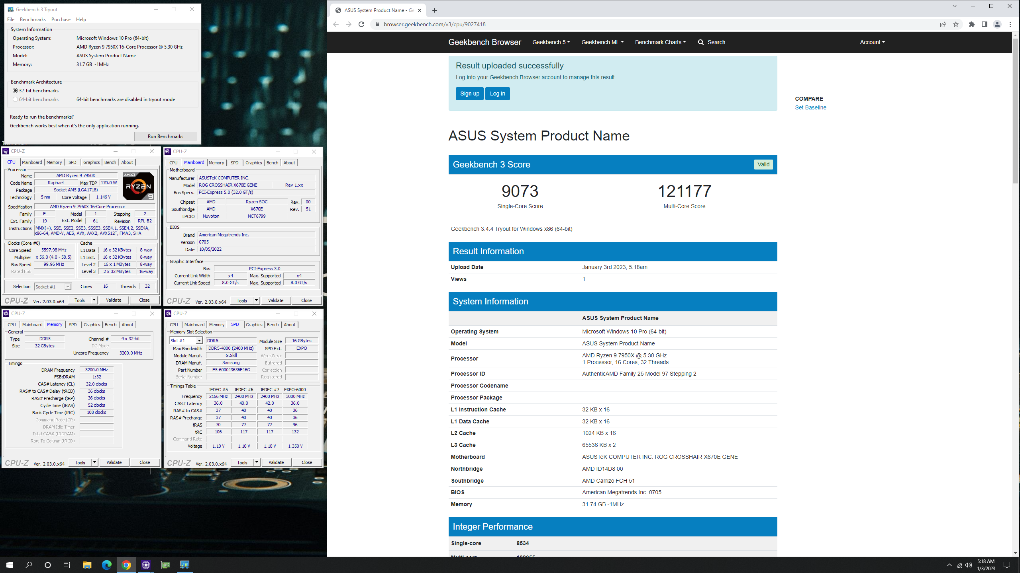Open Benchmark Charts dropdown menu

click(x=660, y=42)
